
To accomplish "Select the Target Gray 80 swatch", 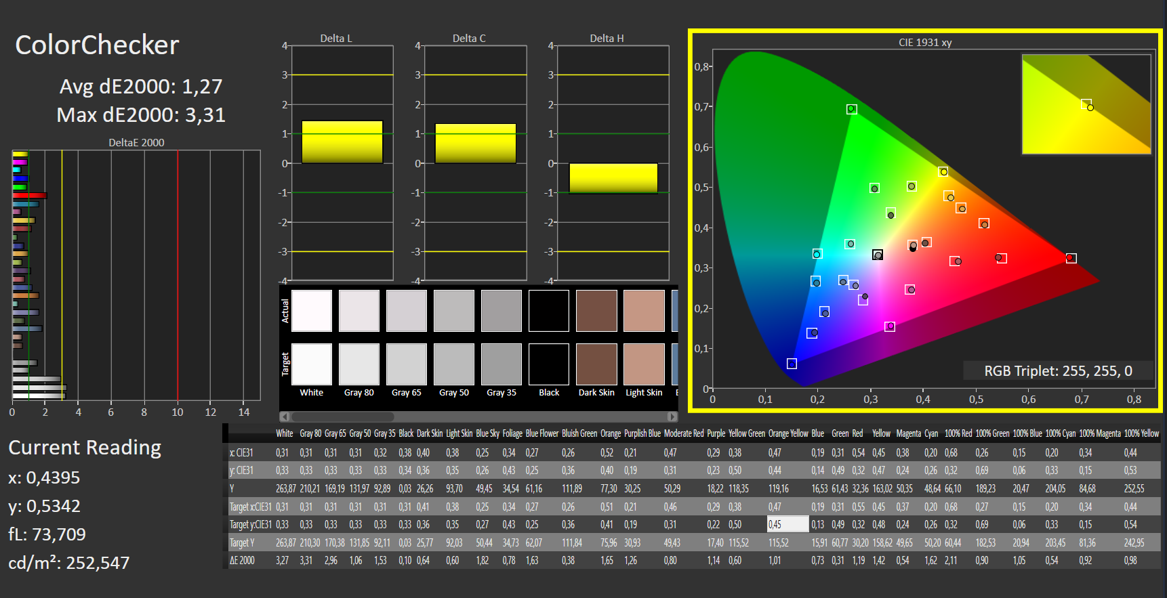I will coord(359,364).
